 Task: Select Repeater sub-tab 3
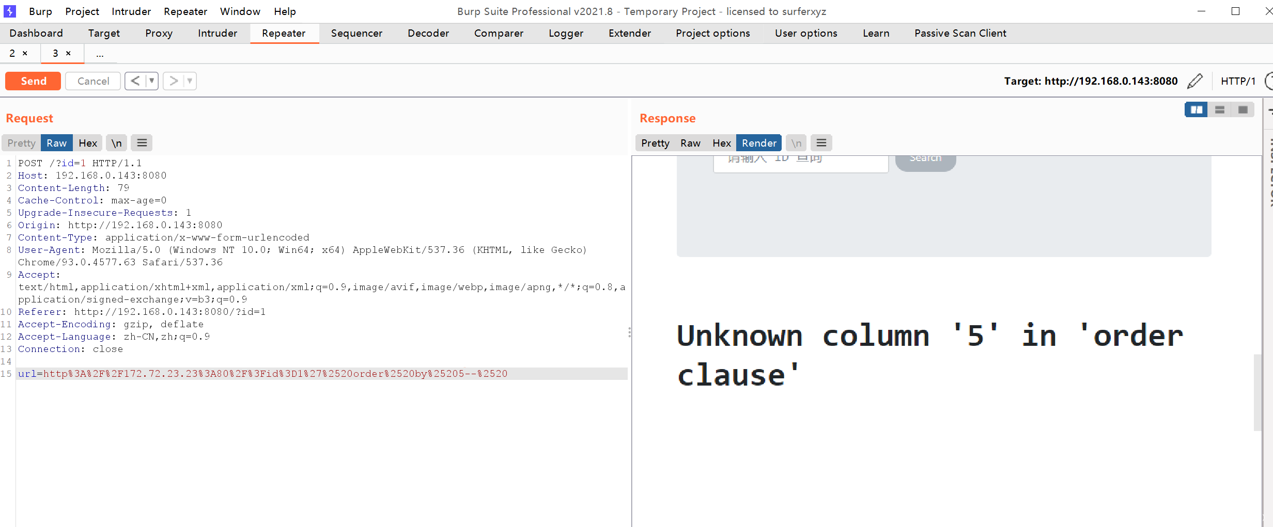point(55,53)
